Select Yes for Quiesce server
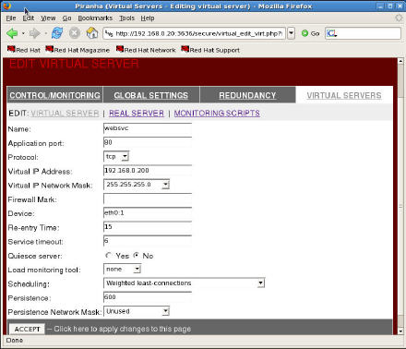406x349 pixels. click(108, 256)
